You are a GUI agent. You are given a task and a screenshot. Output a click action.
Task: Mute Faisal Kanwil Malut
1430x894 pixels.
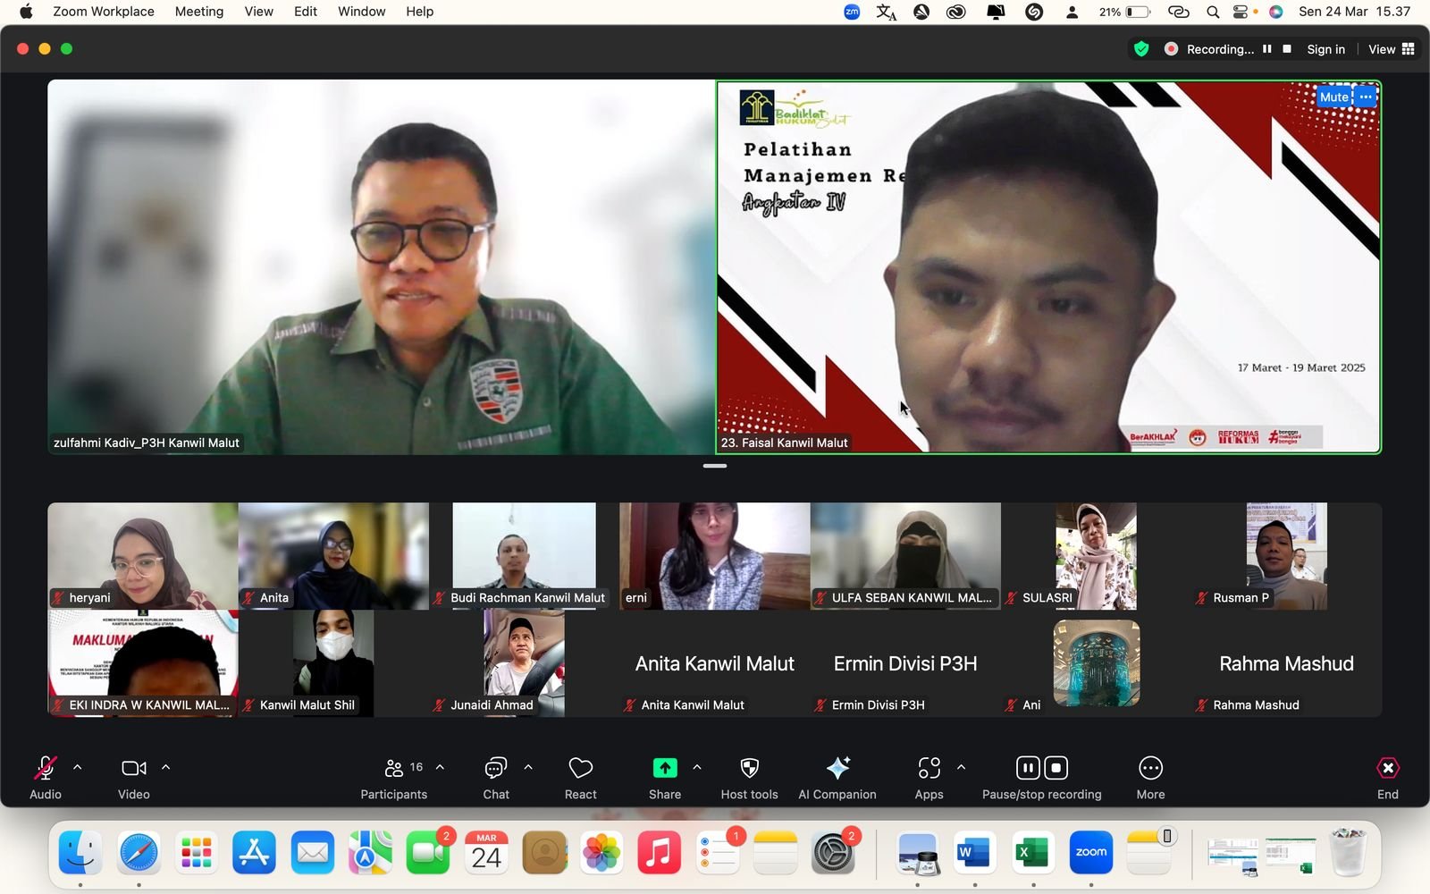[x=1333, y=97]
